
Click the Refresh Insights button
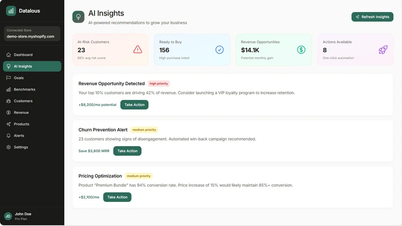[372, 17]
